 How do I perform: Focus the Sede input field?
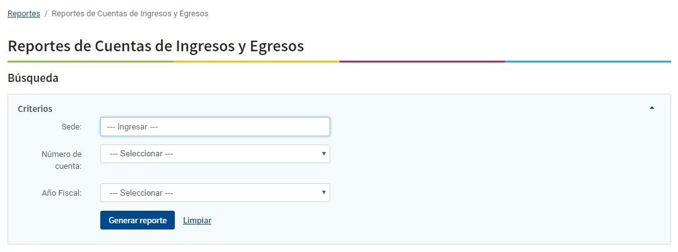coord(215,126)
